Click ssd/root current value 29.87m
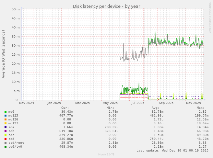This screenshot has height=158, width=213. [67, 143]
